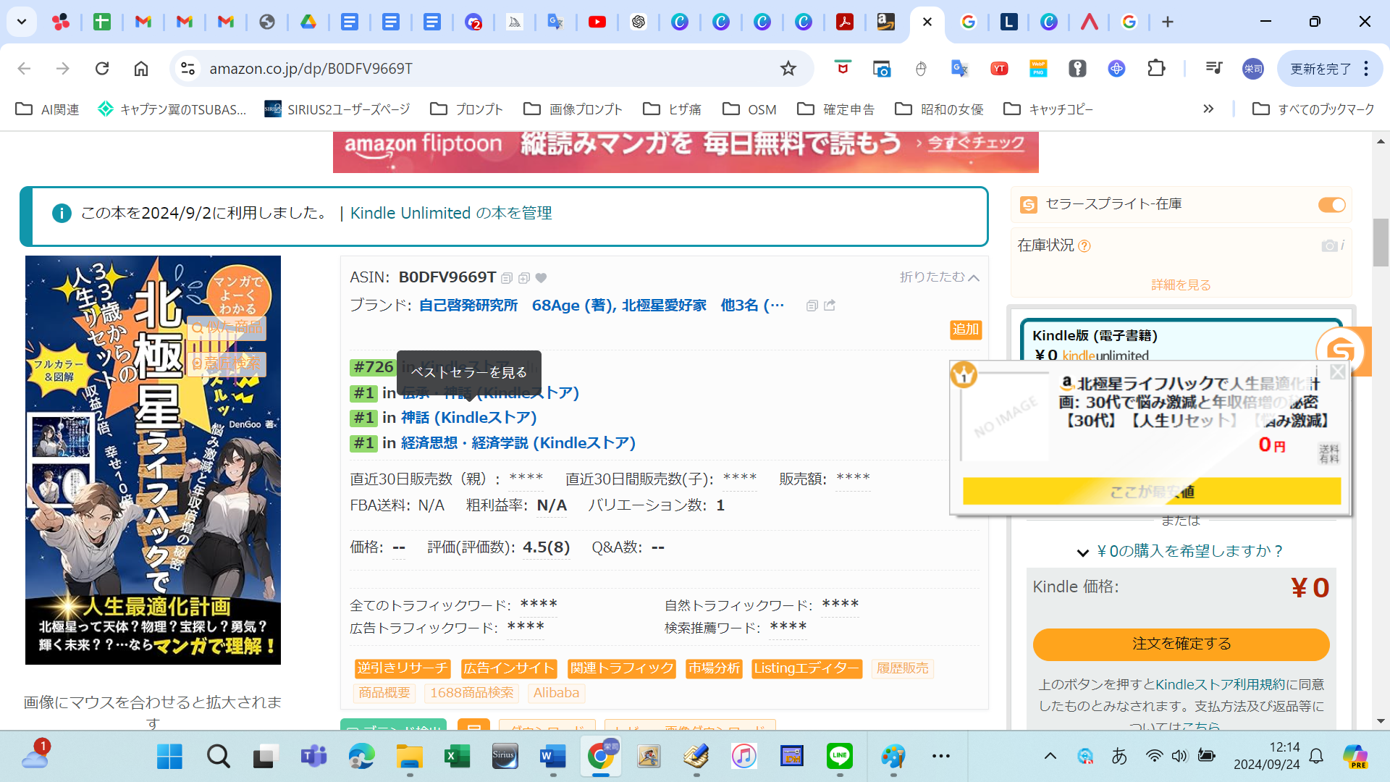Open the media control playlist icon

(1214, 69)
